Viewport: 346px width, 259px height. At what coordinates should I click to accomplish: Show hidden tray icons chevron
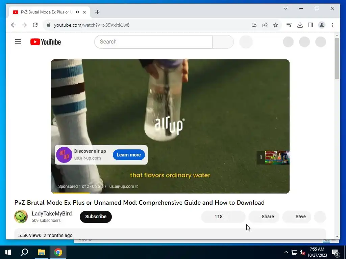click(286, 252)
